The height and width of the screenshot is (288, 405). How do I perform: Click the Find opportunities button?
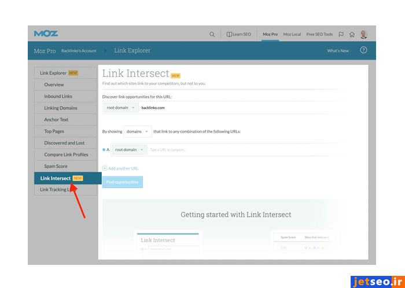[122, 182]
